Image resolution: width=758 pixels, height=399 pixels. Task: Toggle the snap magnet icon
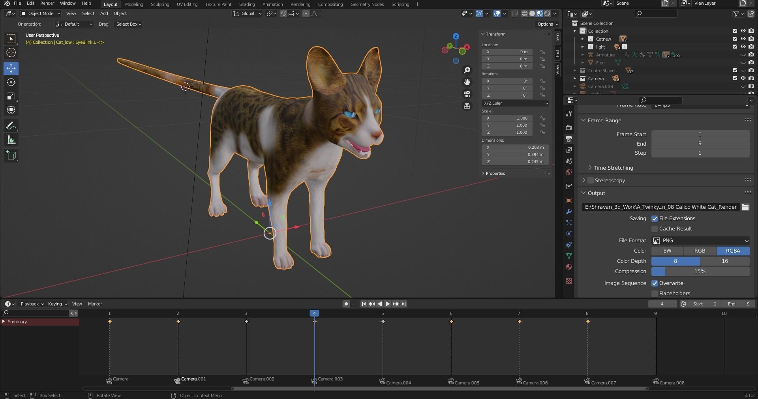click(x=283, y=13)
